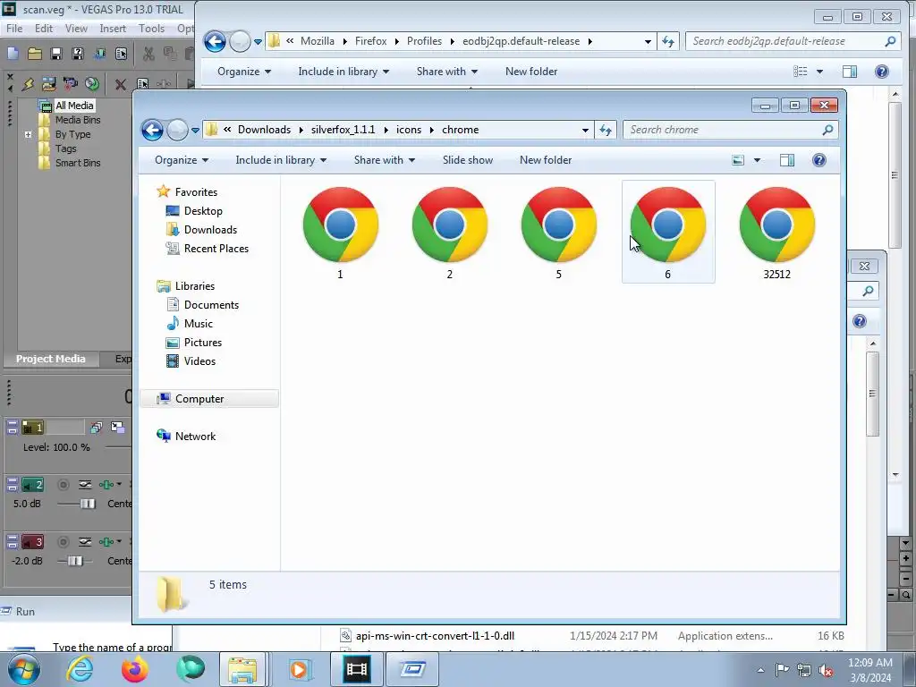916x687 pixels.
Task: Click help icon in the Firefox profile window
Action: [x=881, y=72]
